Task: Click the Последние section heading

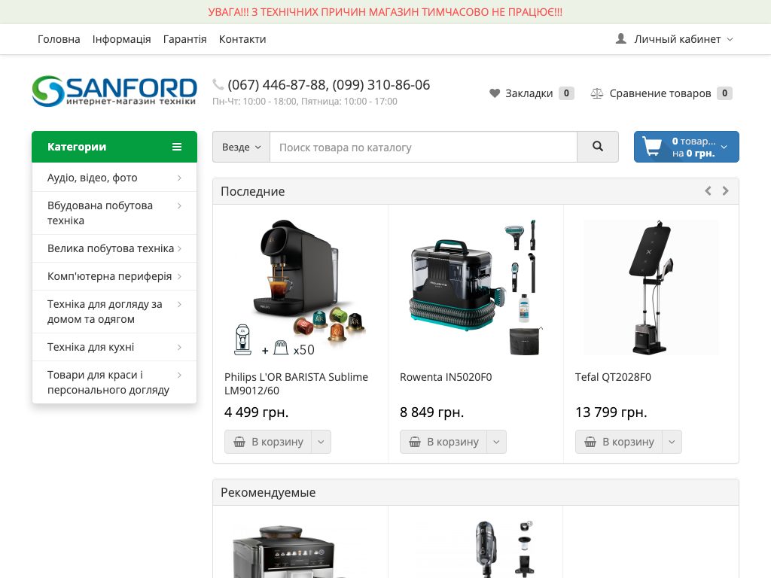Action: coord(253,191)
